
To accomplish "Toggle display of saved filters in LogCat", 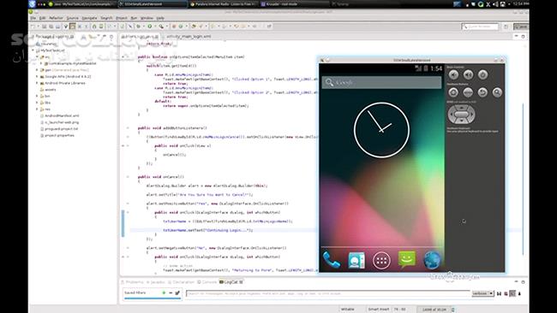I will point(512,293).
